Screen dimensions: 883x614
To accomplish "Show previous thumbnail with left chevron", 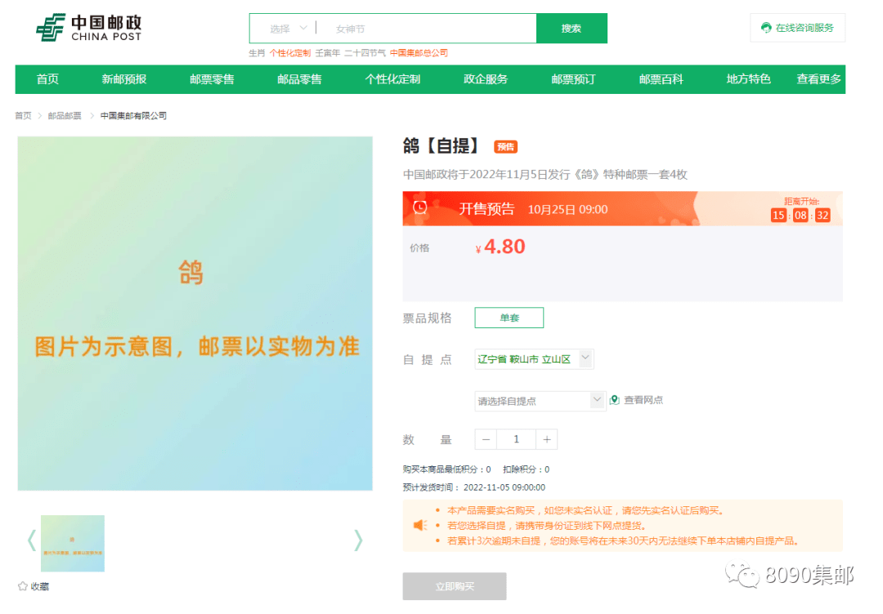I will click(32, 541).
